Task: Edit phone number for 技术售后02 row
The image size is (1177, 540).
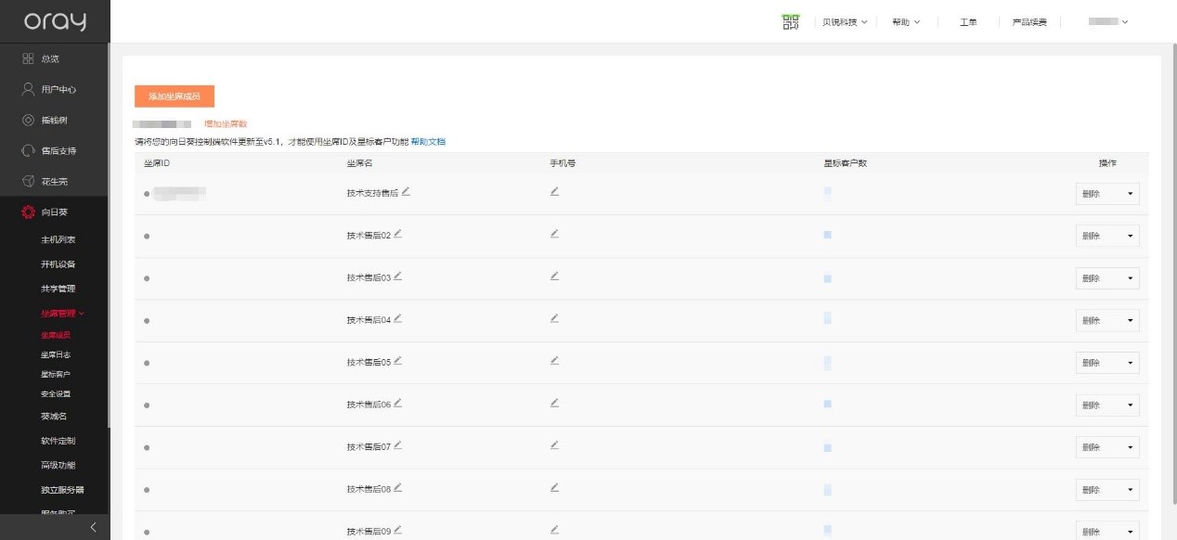Action: pyautogui.click(x=554, y=234)
